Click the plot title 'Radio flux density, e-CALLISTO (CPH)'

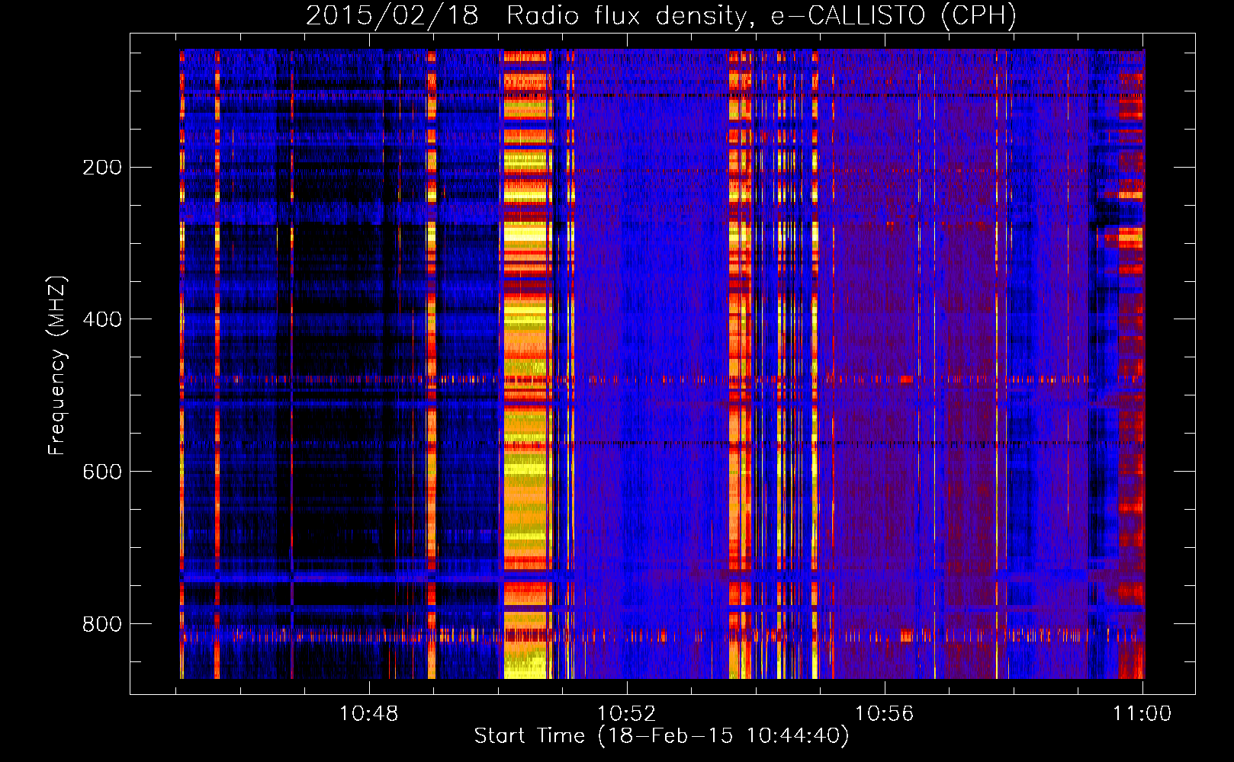(x=761, y=16)
